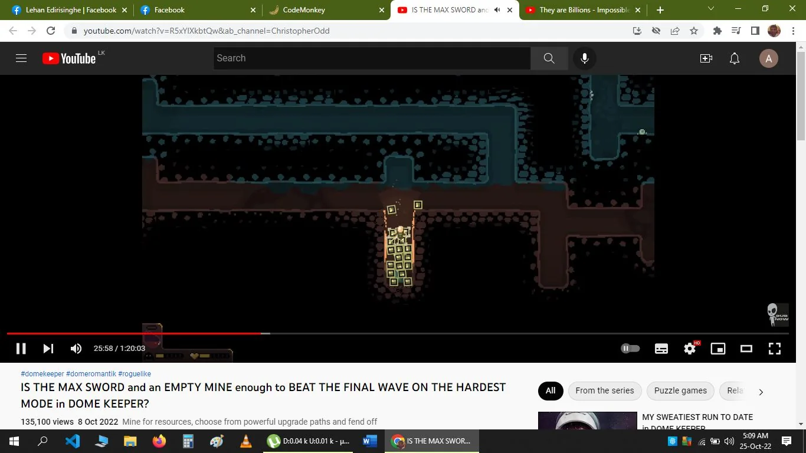The width and height of the screenshot is (806, 453).
Task: Open the taskbar clock and calendar
Action: pyautogui.click(x=756, y=441)
